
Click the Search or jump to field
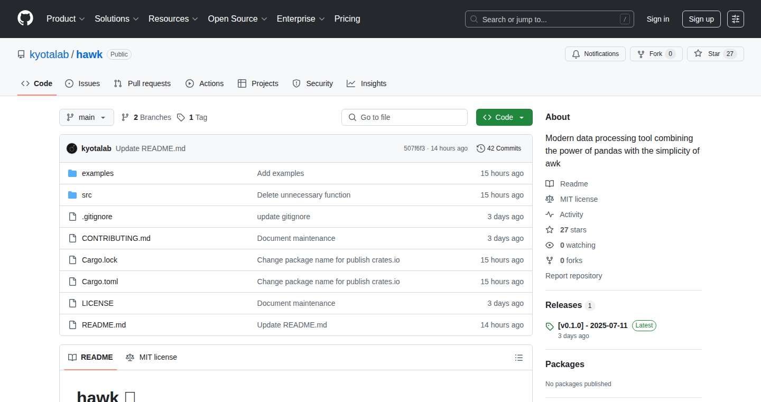550,19
